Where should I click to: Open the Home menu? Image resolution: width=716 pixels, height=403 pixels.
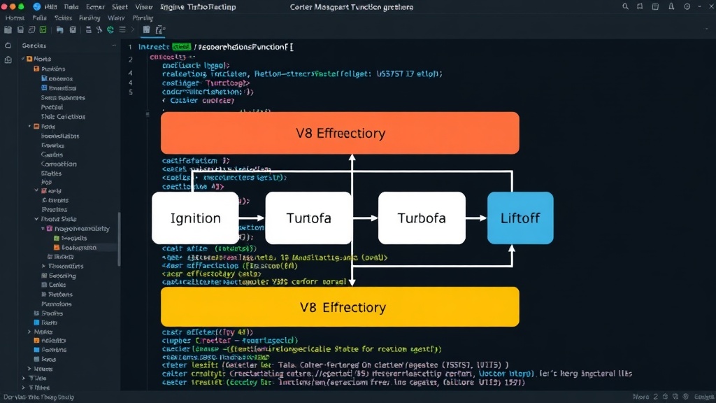(x=15, y=17)
